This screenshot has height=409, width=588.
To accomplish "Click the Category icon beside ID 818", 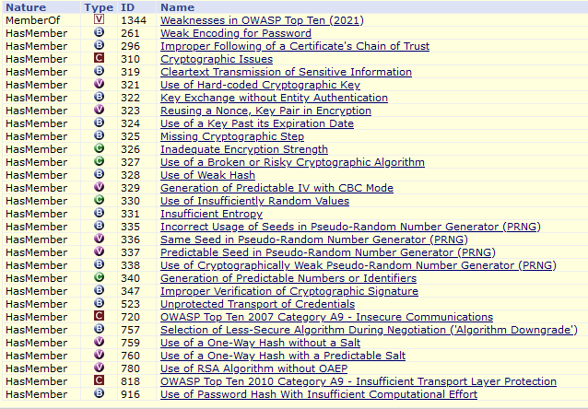I will pyautogui.click(x=99, y=380).
